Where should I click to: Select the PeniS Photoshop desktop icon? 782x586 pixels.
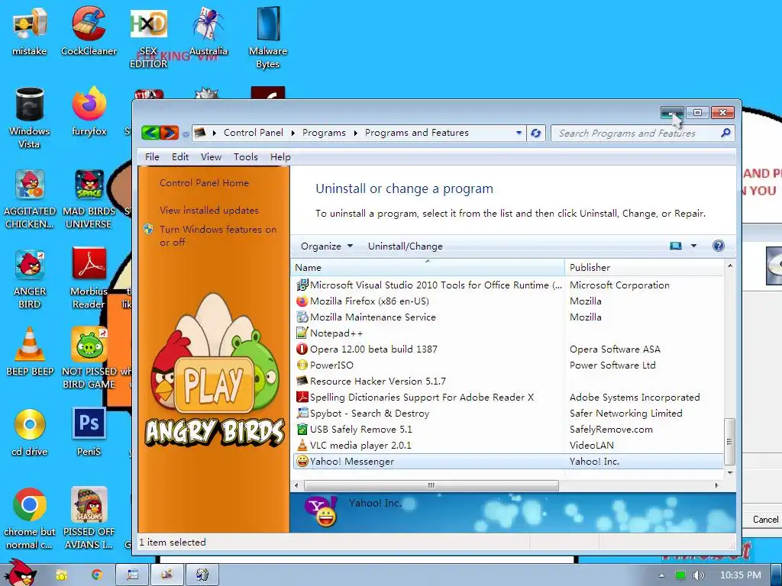(89, 433)
